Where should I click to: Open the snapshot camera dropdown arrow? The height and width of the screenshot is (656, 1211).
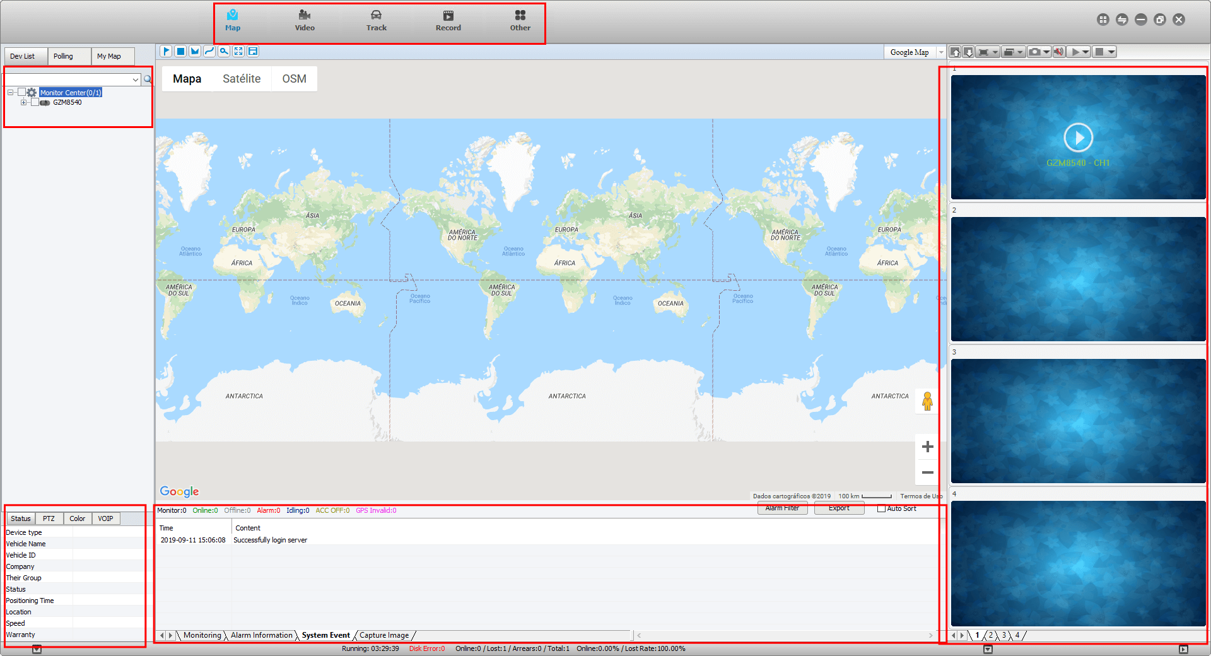[x=1046, y=52]
